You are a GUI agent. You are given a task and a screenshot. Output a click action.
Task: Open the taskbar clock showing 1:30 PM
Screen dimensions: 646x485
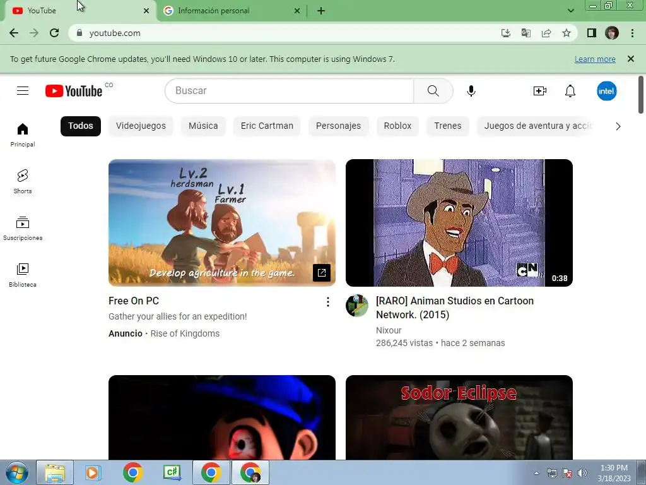coord(614,473)
